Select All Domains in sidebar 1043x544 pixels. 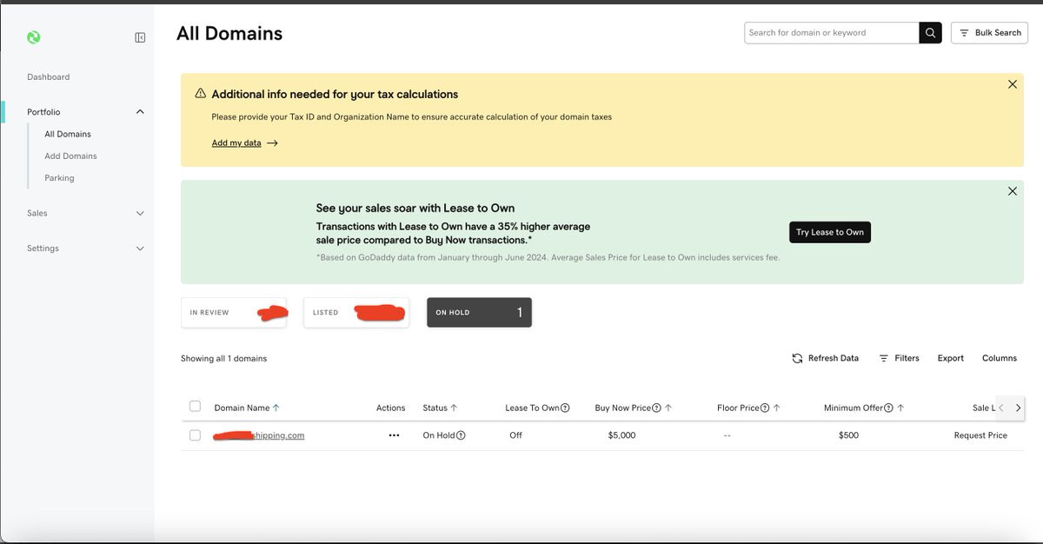[68, 135]
